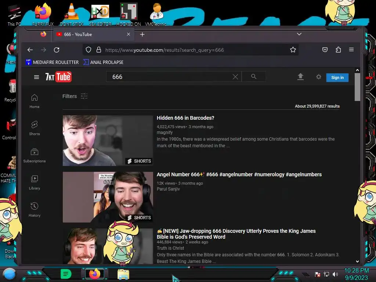Image resolution: width=376 pixels, height=282 pixels.
Task: Clear the search query with X
Action: pos(235,77)
